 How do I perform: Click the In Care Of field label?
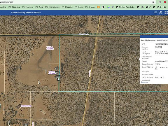[145, 72]
